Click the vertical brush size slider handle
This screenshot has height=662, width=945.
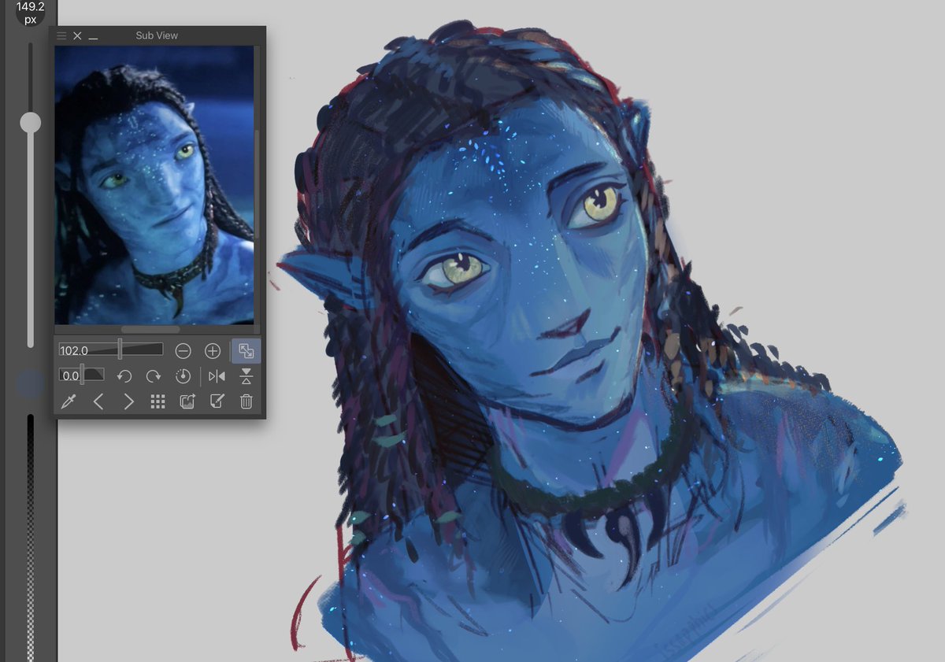(31, 122)
